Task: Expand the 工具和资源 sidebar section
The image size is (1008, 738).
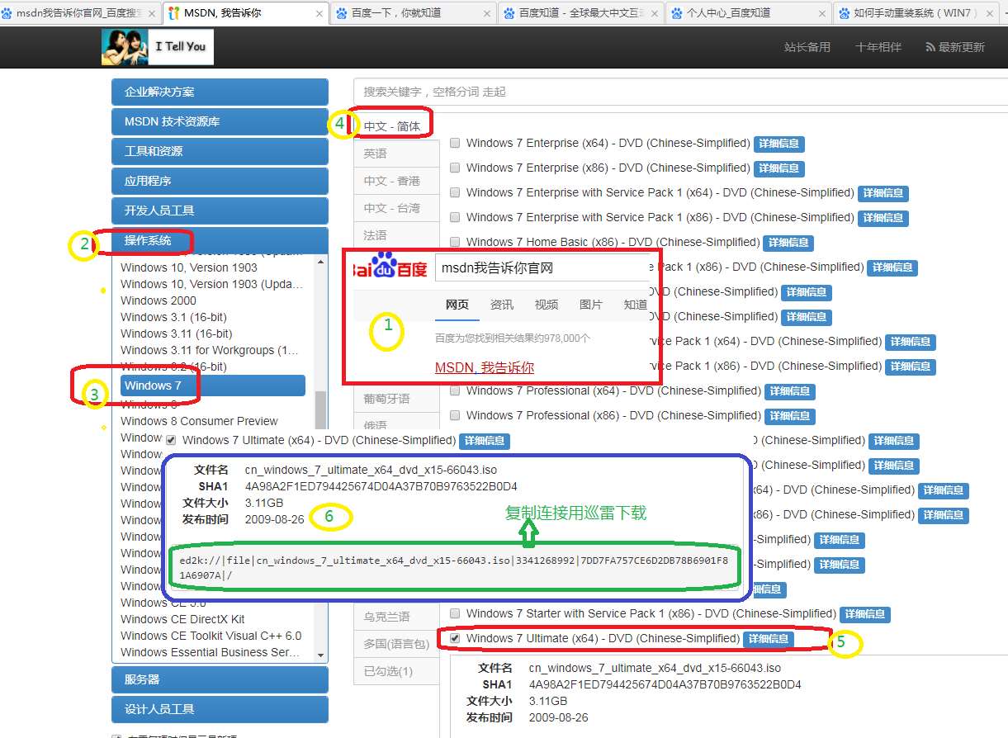Action: pos(220,151)
